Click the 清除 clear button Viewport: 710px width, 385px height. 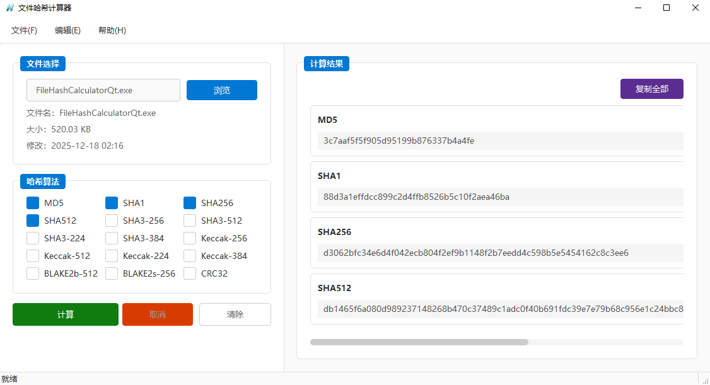coord(235,314)
